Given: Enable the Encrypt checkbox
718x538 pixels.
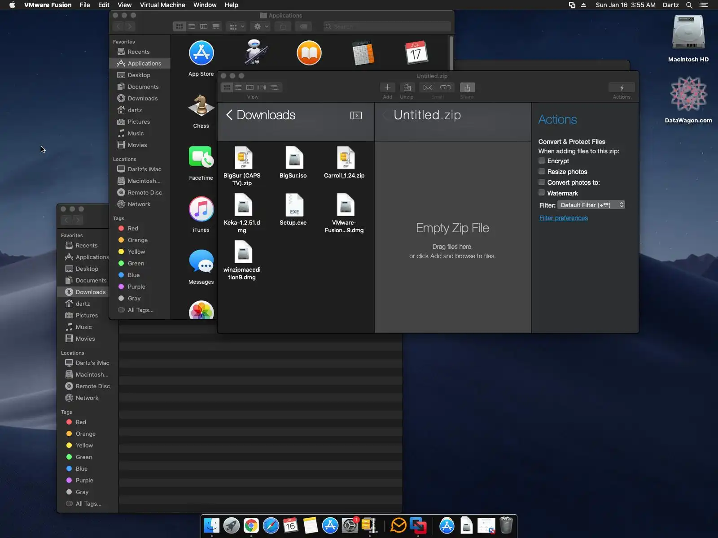Looking at the screenshot, I should click(542, 161).
